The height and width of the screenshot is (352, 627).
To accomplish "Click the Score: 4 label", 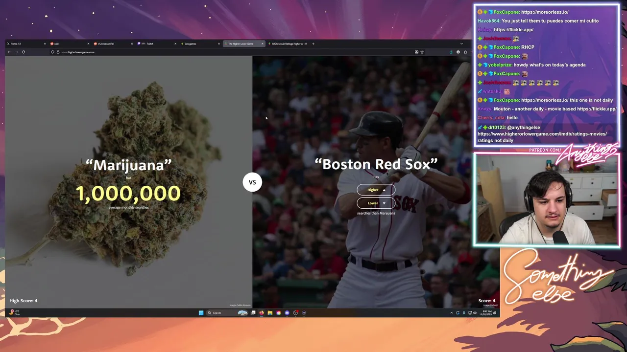I will click(x=486, y=301).
